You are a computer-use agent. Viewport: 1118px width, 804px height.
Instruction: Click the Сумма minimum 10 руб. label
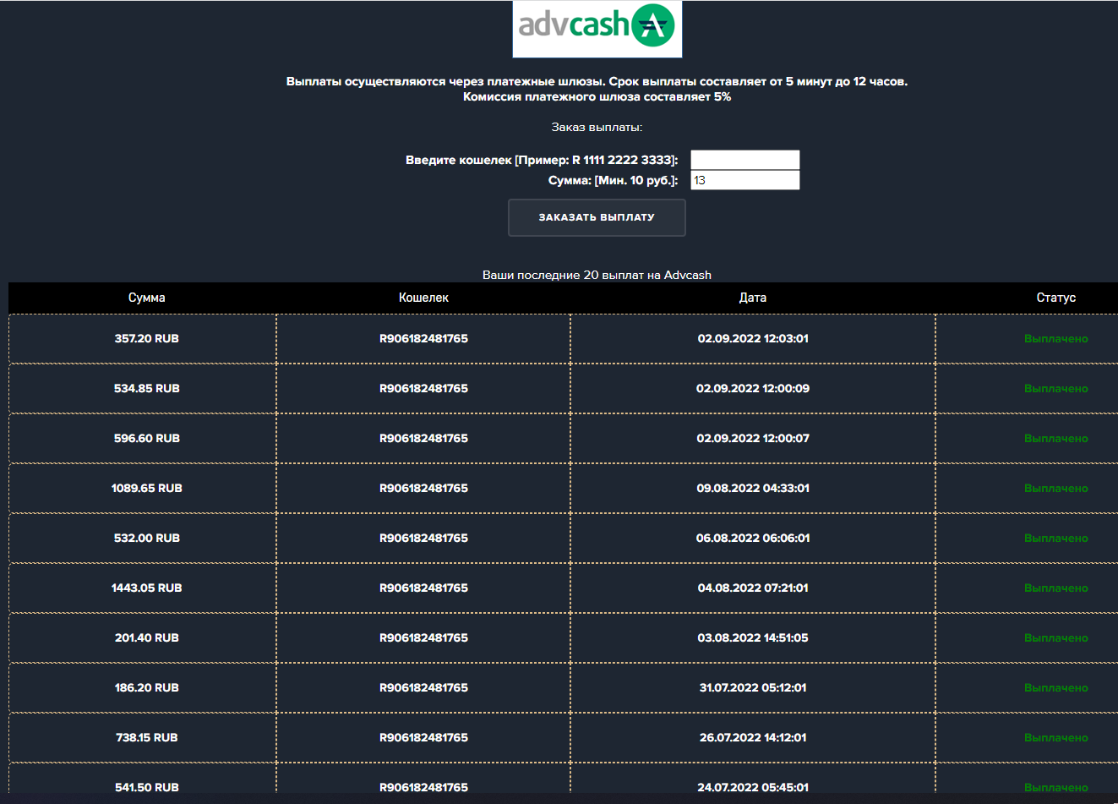coord(613,180)
